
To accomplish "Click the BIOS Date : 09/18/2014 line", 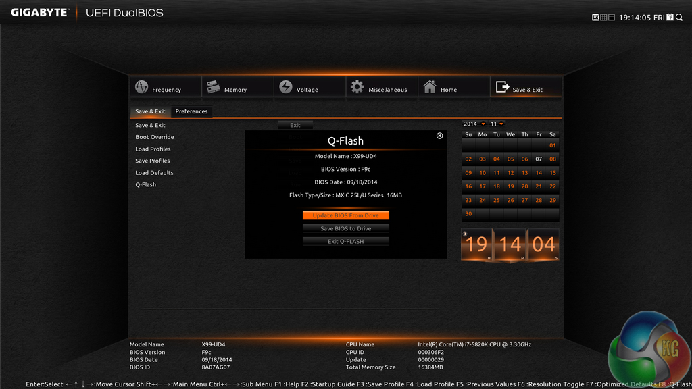I will [x=345, y=182].
